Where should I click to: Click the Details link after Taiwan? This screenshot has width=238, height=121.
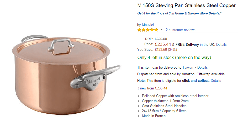click(203, 68)
